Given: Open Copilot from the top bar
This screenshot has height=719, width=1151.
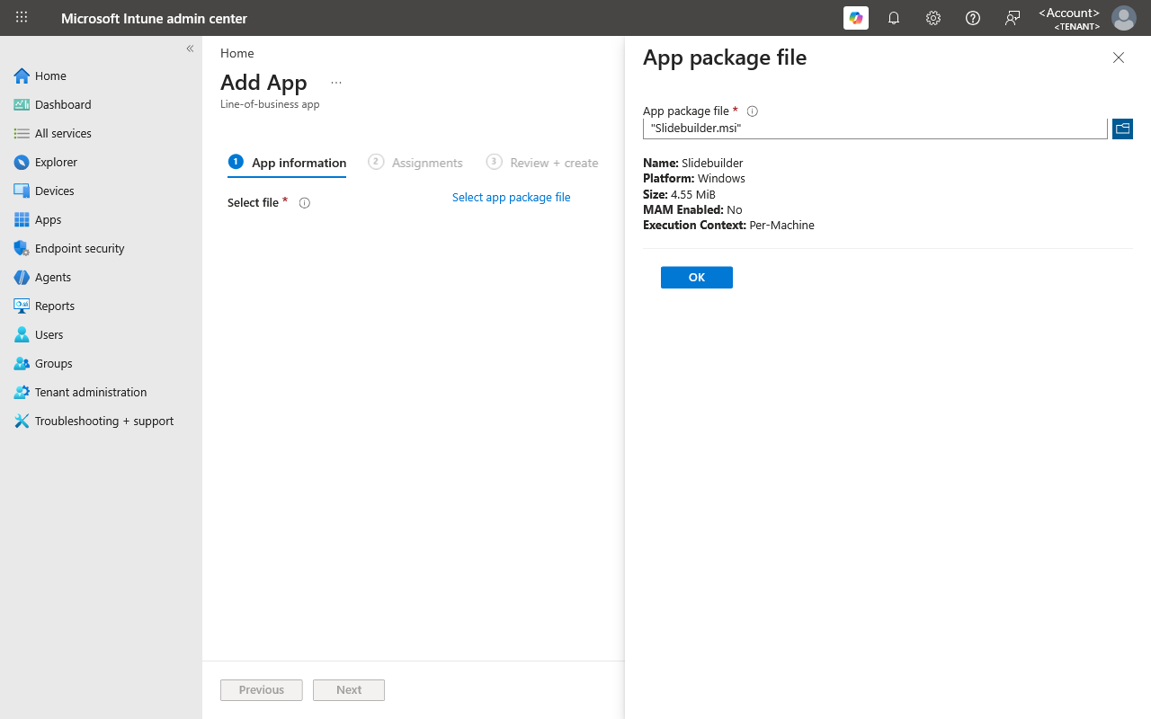Looking at the screenshot, I should point(856,18).
